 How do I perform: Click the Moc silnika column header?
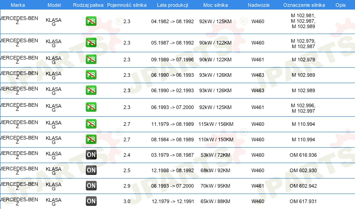(x=216, y=5)
